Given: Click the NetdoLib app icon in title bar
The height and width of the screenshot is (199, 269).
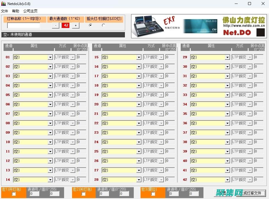Looking at the screenshot, I should pyautogui.click(x=4, y=4).
